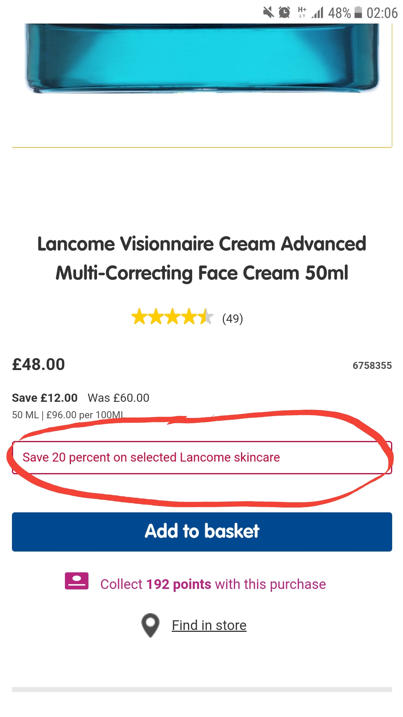Tap the product code 6758355
The height and width of the screenshot is (717, 403).
coord(372,366)
